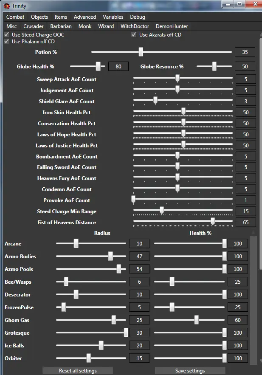Image resolution: width=262 pixels, height=375 pixels.
Task: Click the Trinity app icon in title bar
Action: [7, 6]
